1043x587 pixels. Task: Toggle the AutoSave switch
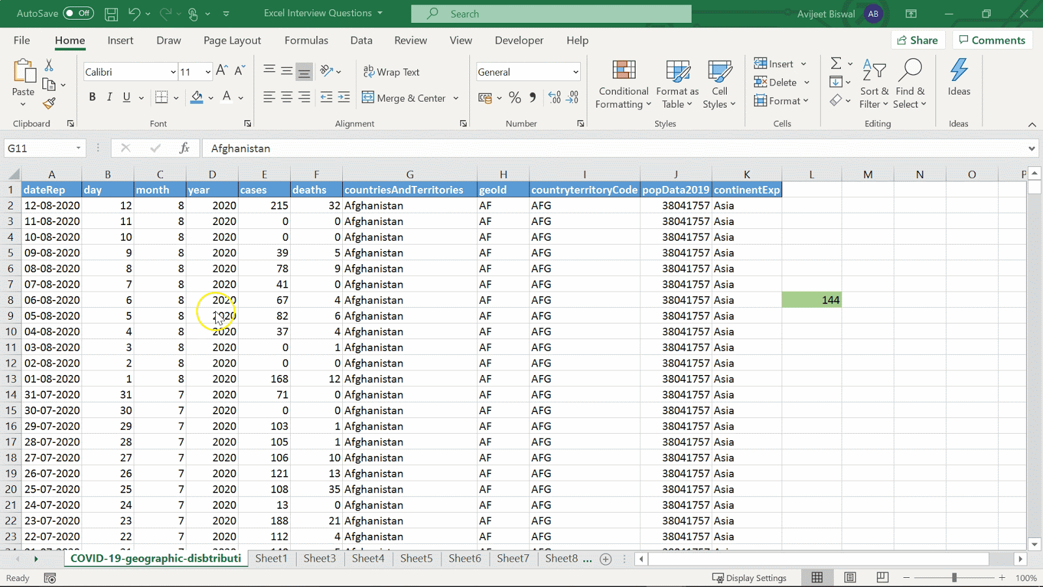pyautogui.click(x=78, y=14)
